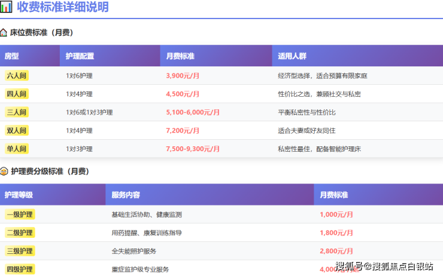The image size is (443, 276).
Task: Click the 服务内容 column header
Action: tap(126, 195)
